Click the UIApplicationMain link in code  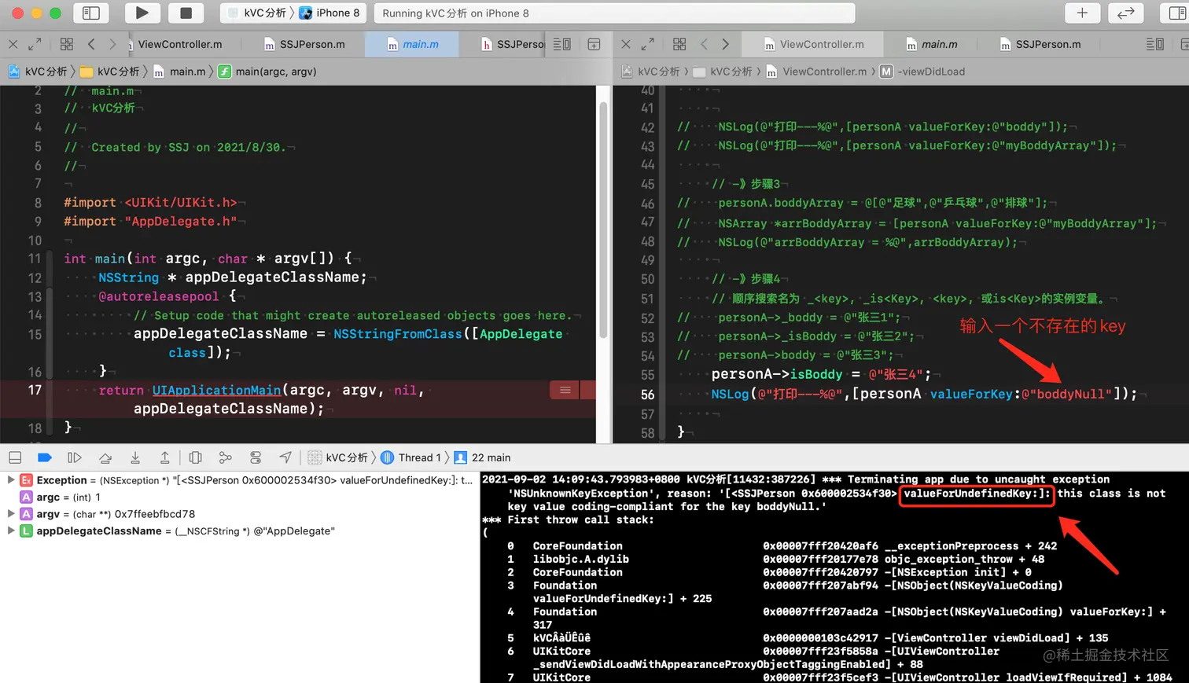coord(216,390)
